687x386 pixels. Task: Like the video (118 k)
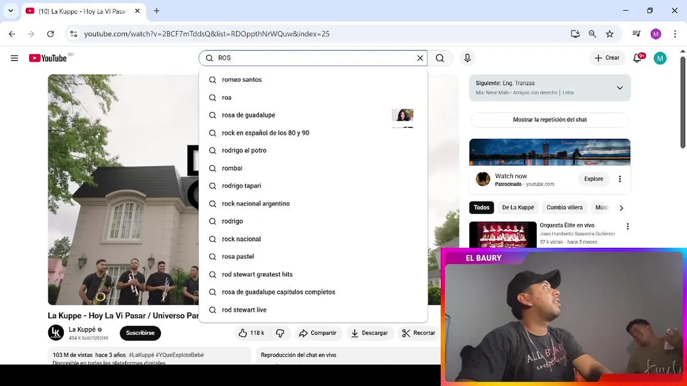tap(252, 333)
